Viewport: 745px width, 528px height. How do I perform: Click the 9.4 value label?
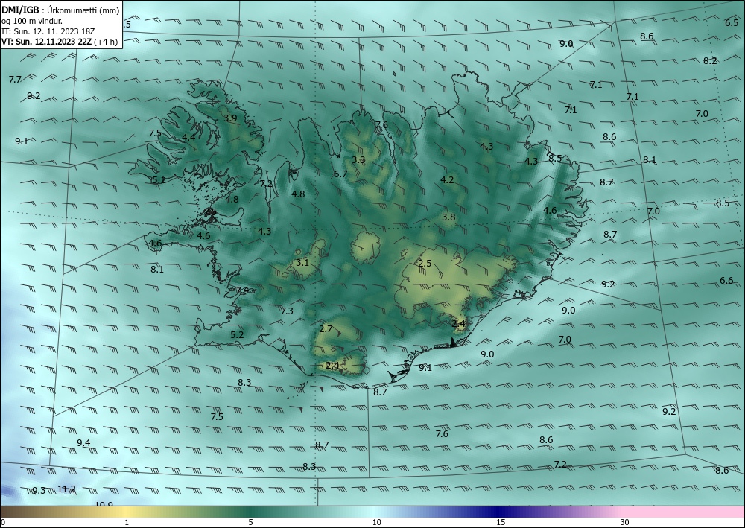(x=83, y=443)
